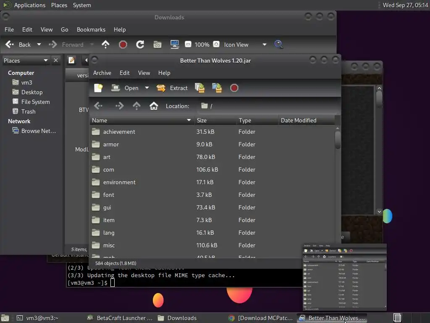This screenshot has height=323, width=430.
Task: Reload the Downloads folder
Action: (140, 45)
